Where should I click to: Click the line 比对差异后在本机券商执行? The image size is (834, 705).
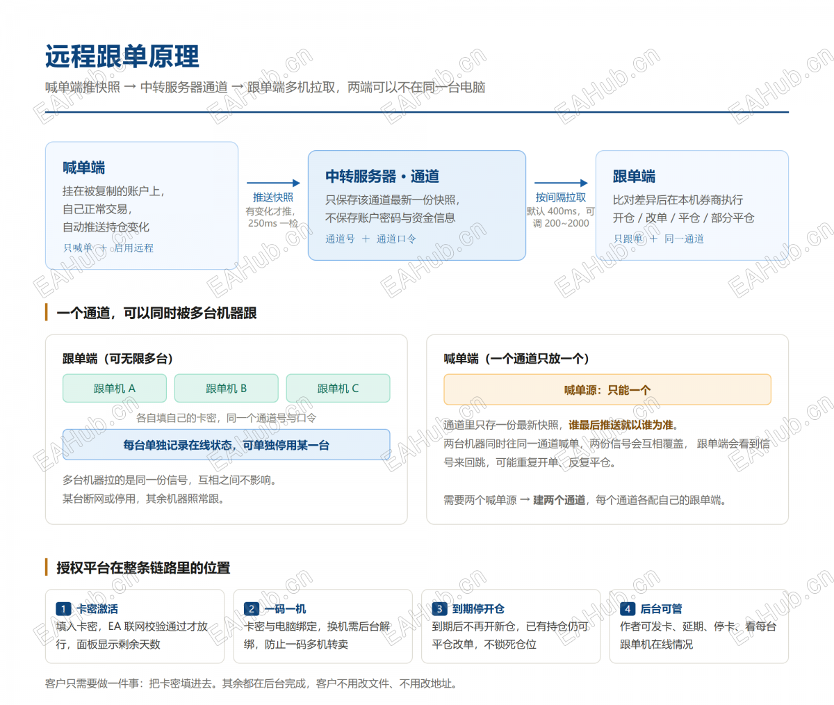(678, 200)
